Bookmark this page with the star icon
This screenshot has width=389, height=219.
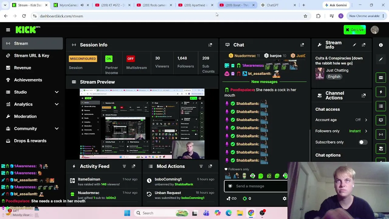(x=305, y=16)
